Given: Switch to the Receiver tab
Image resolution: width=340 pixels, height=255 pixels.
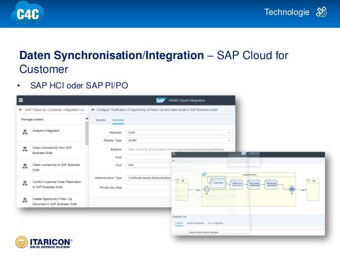Looking at the screenshot, I should click(x=118, y=120).
